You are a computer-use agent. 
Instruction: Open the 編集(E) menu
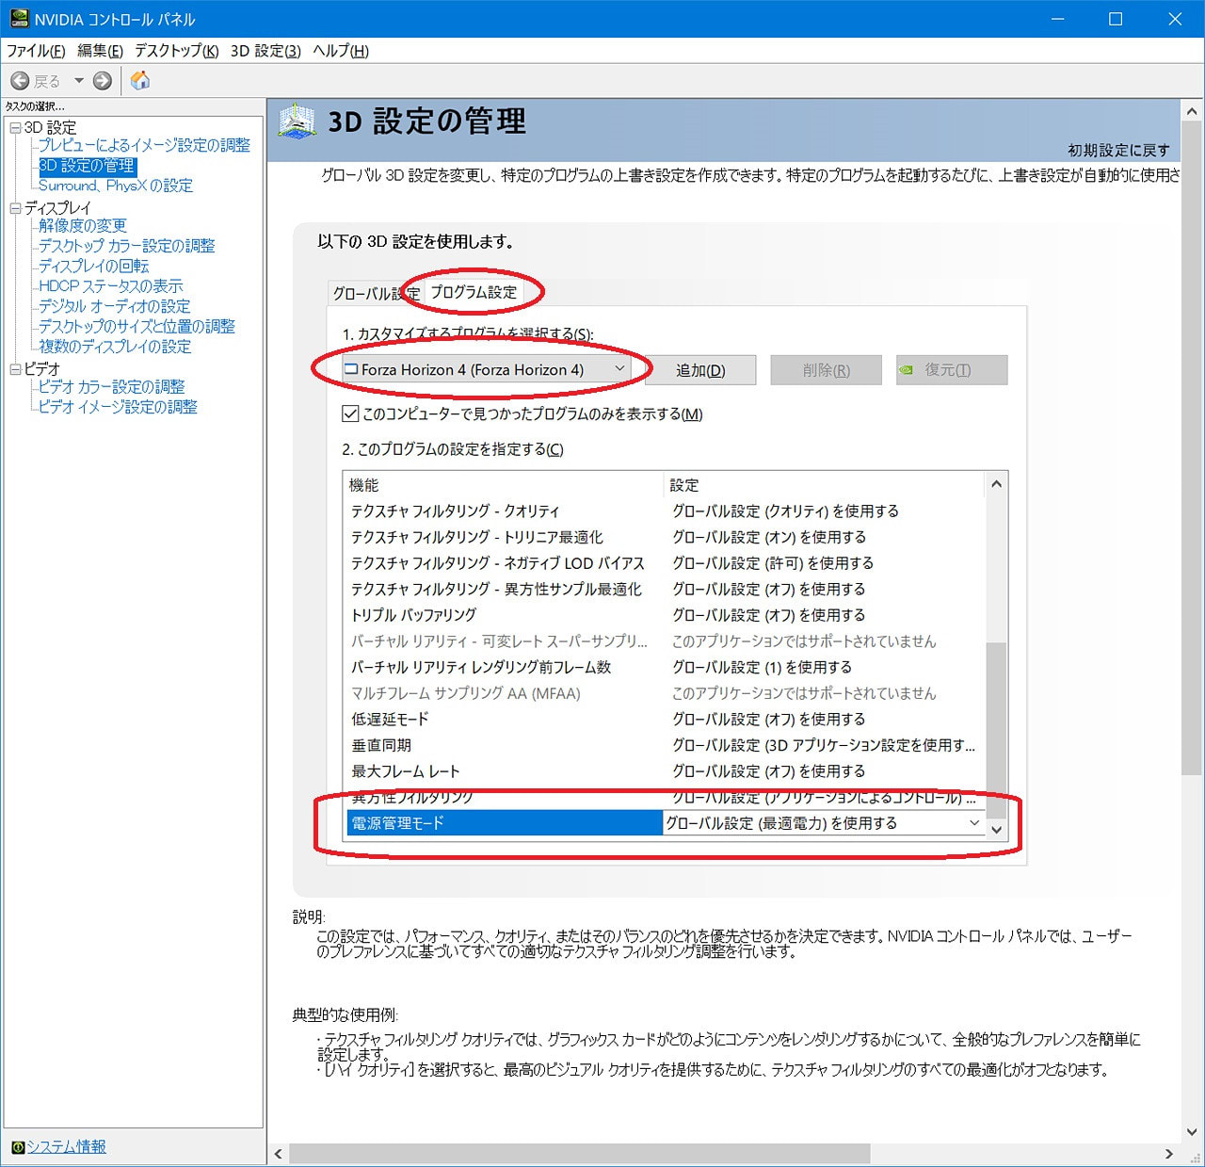[x=100, y=51]
